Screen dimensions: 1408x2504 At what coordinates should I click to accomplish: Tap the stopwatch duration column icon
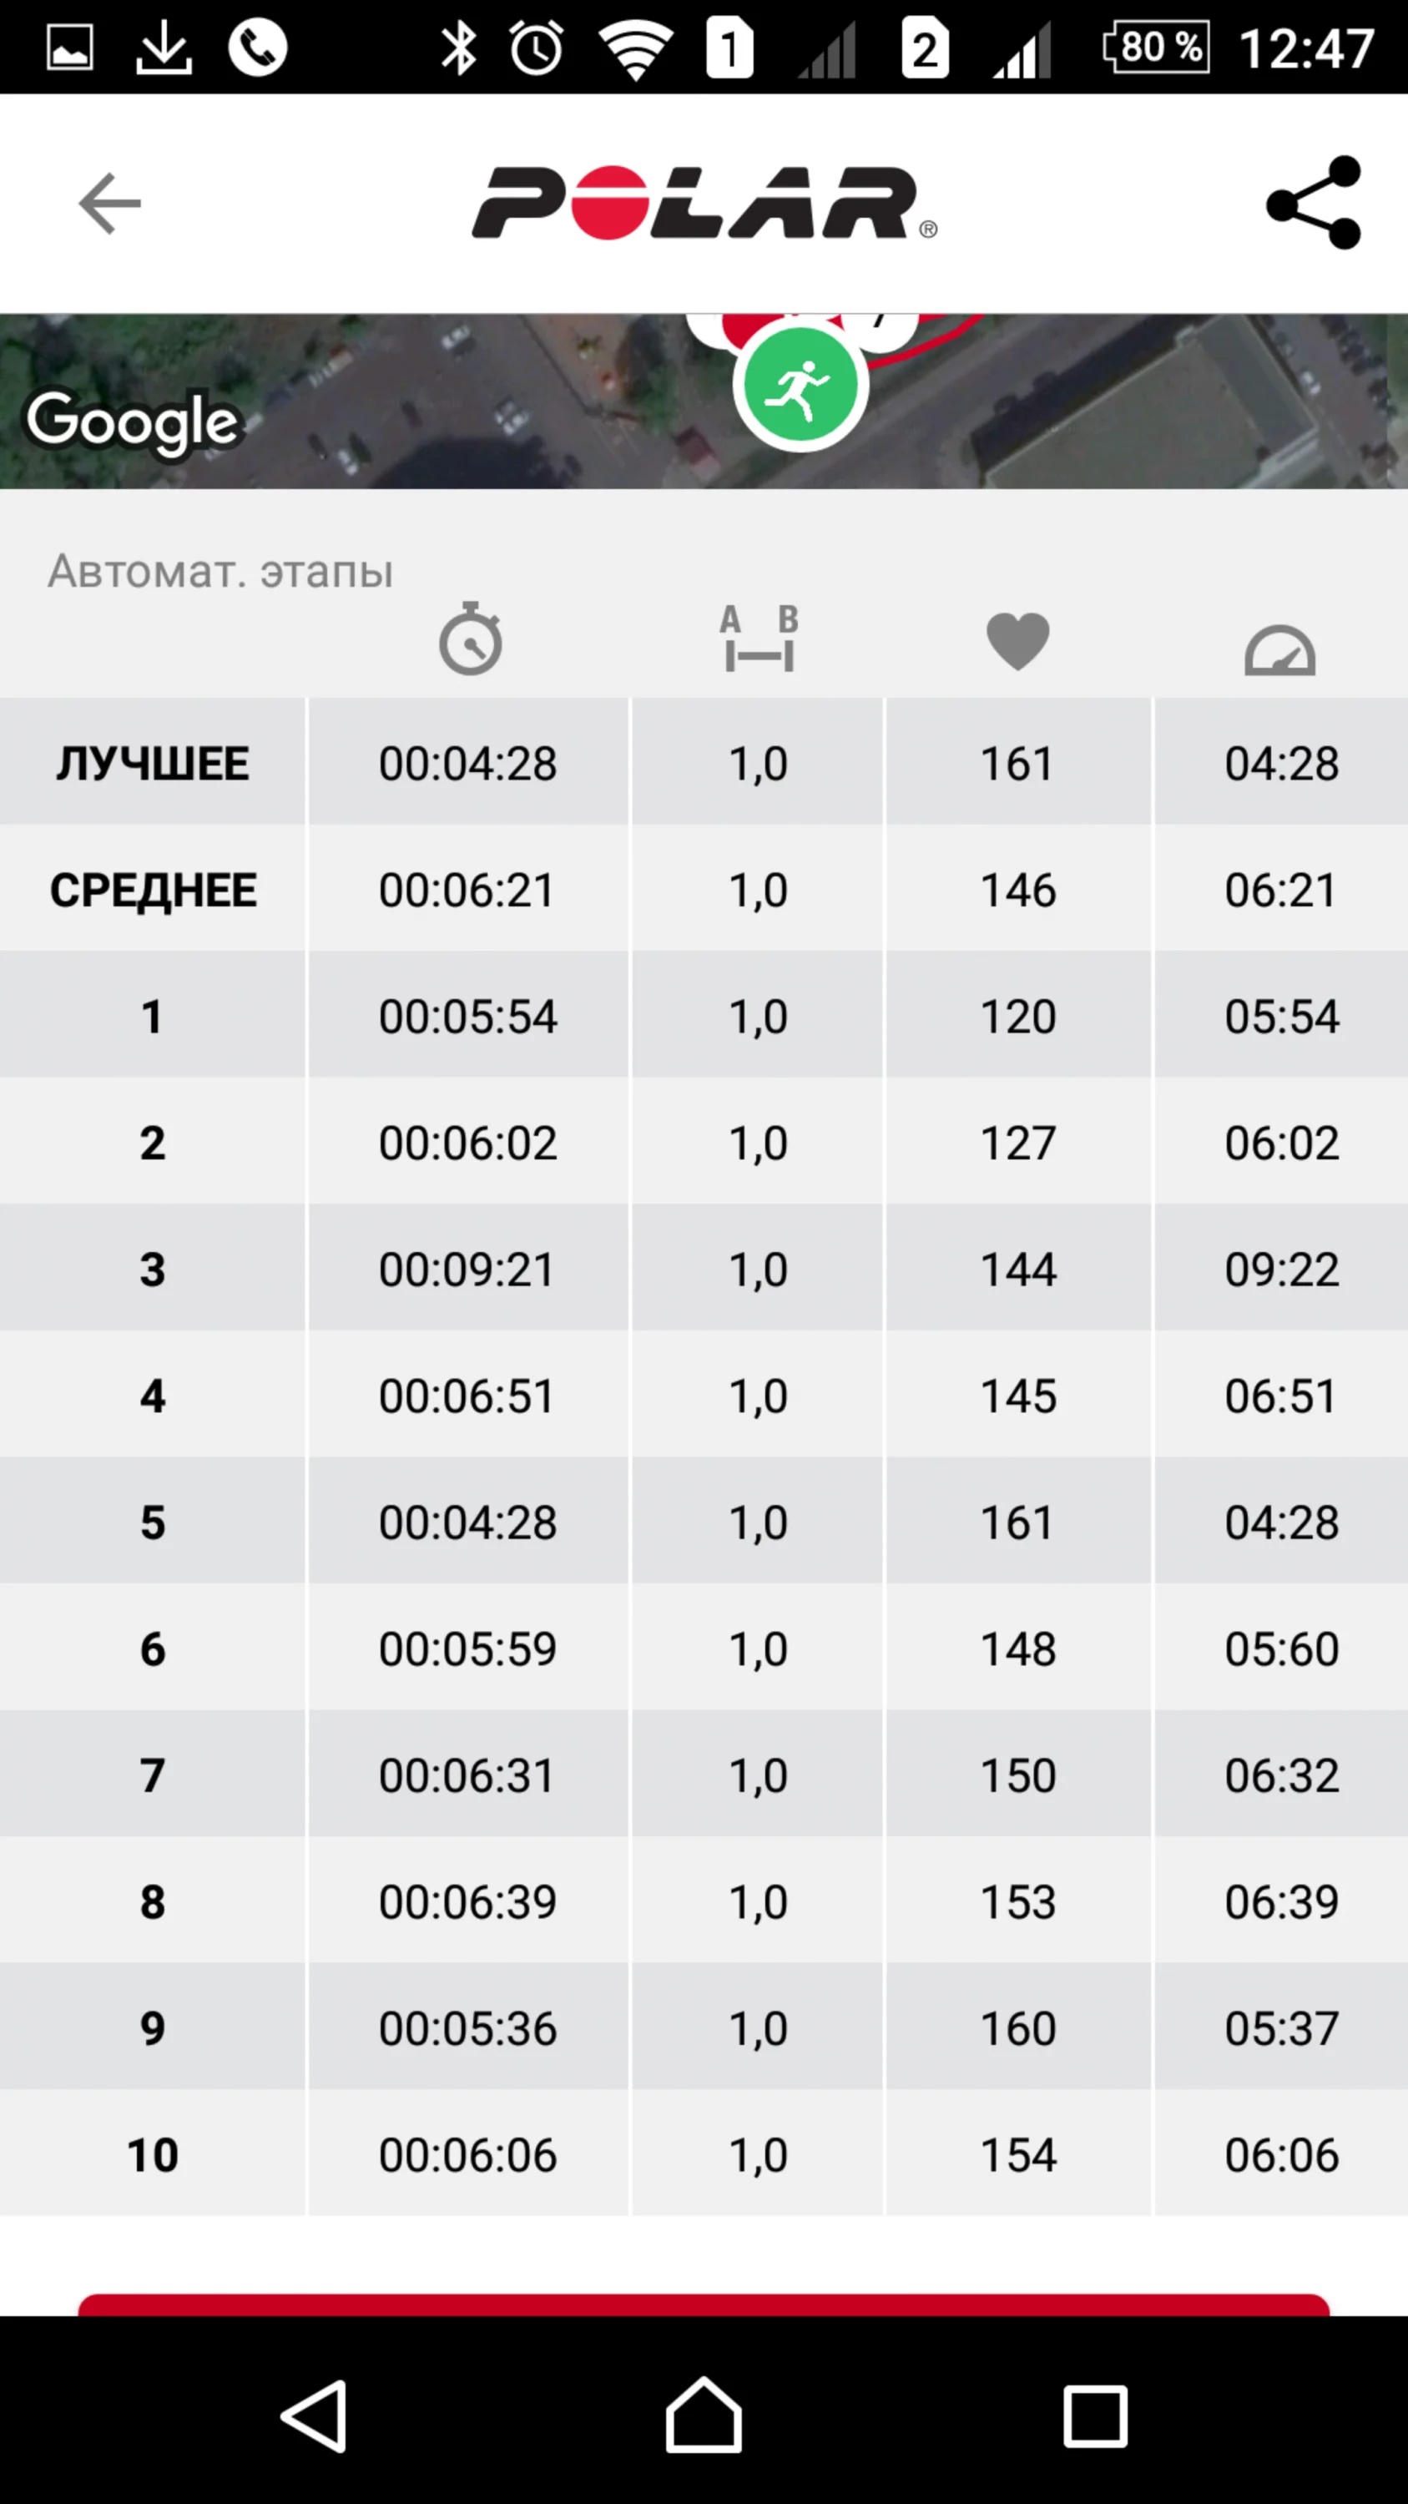coord(470,639)
